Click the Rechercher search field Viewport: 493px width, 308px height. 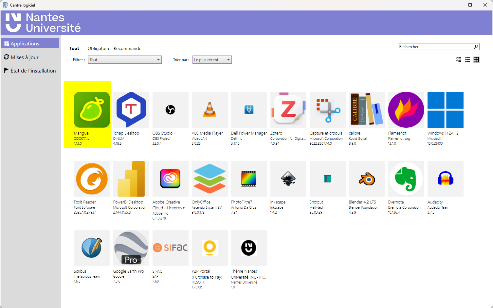point(435,47)
